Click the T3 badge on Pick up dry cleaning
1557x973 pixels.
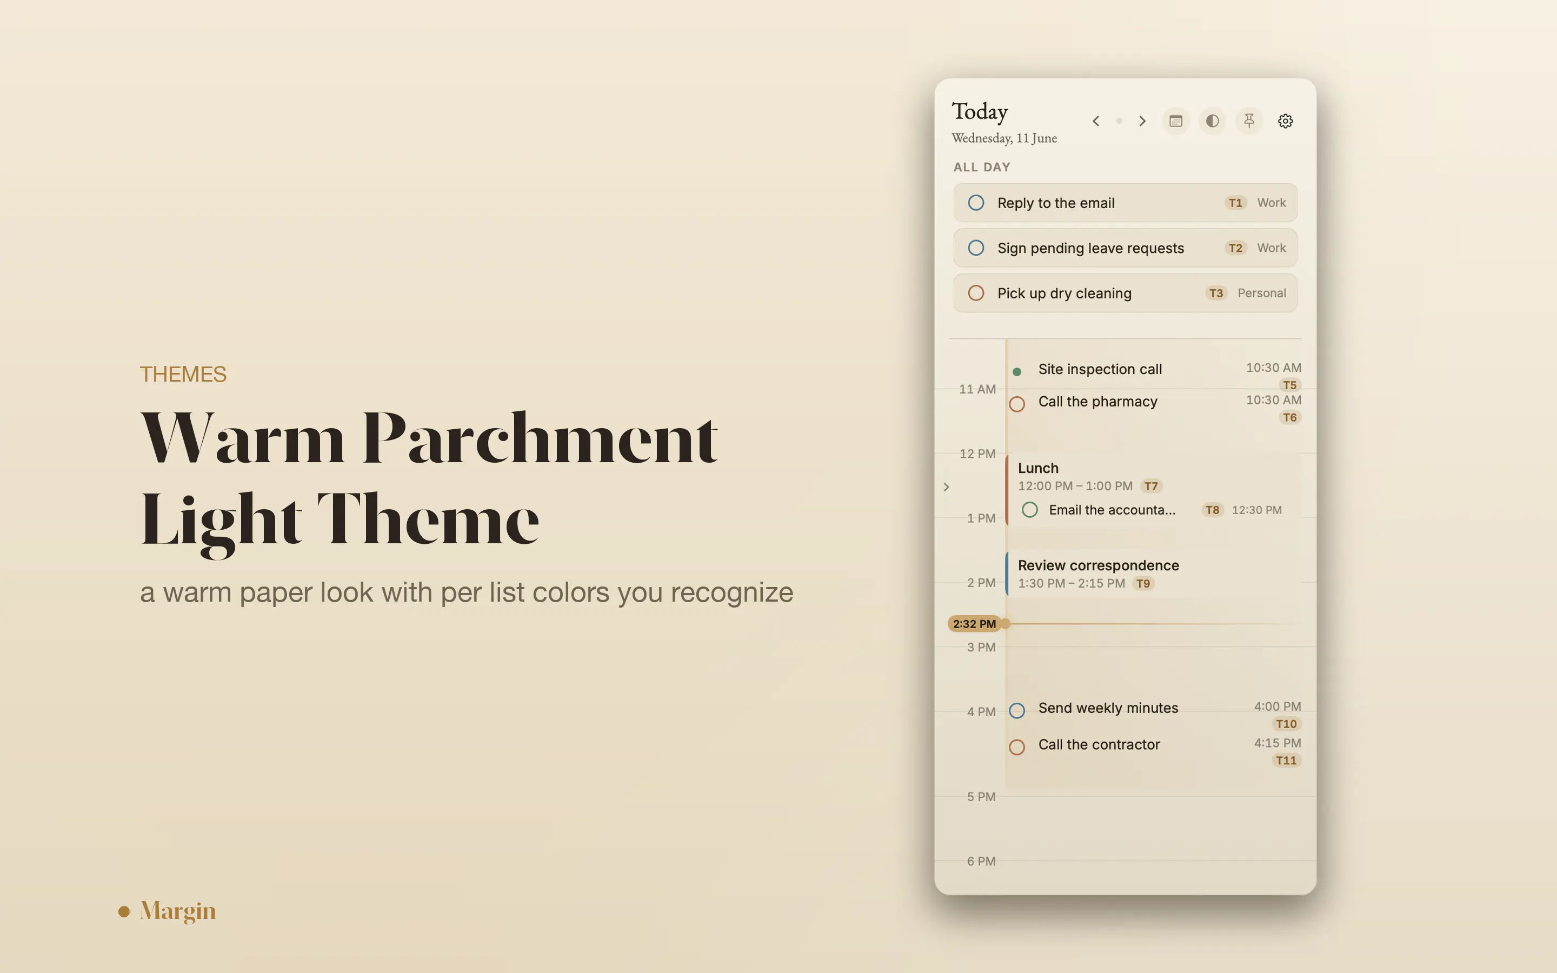tap(1216, 293)
